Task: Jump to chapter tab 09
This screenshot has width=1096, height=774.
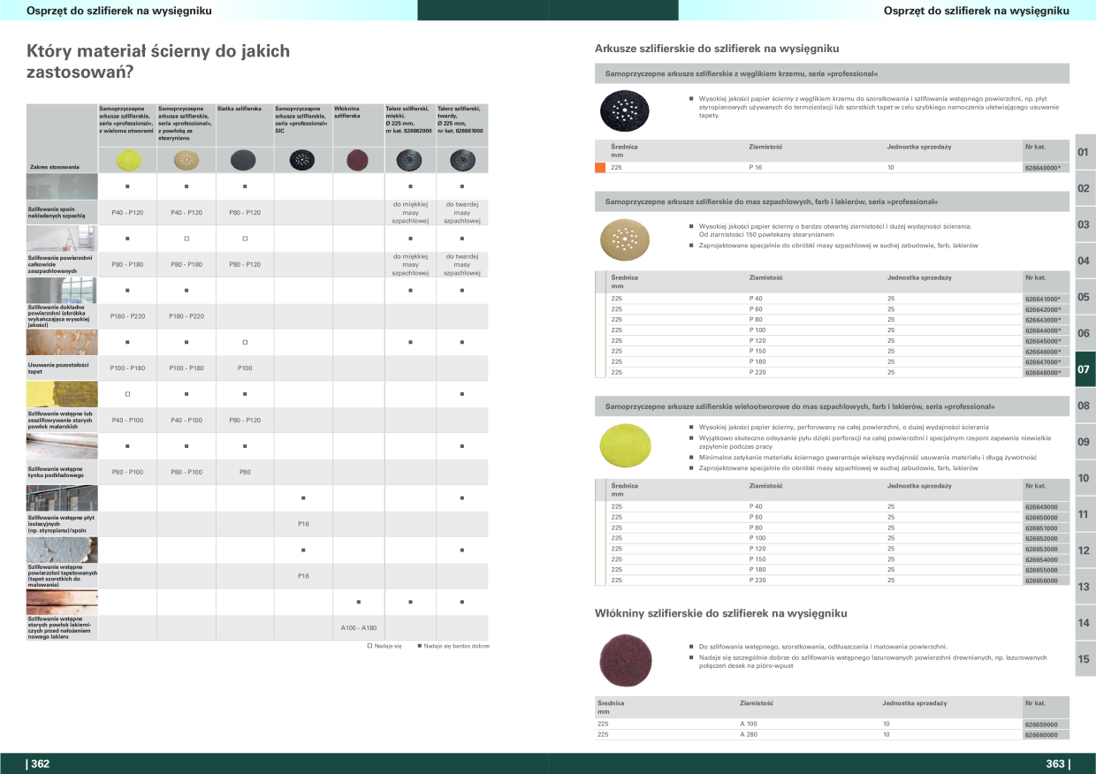Action: [x=1085, y=442]
